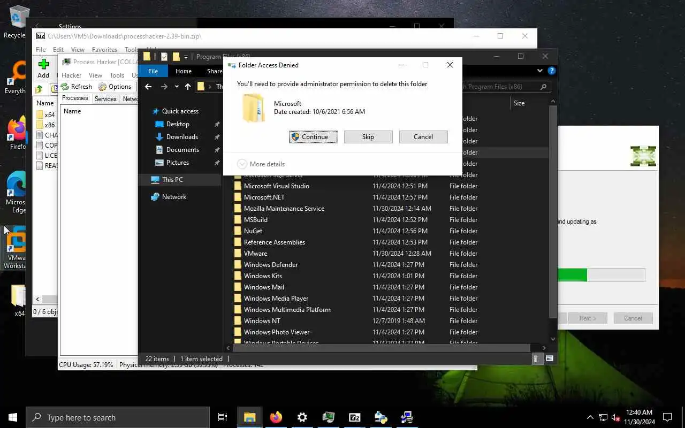Click the Microsoft folder icon in the dialog

click(253, 108)
